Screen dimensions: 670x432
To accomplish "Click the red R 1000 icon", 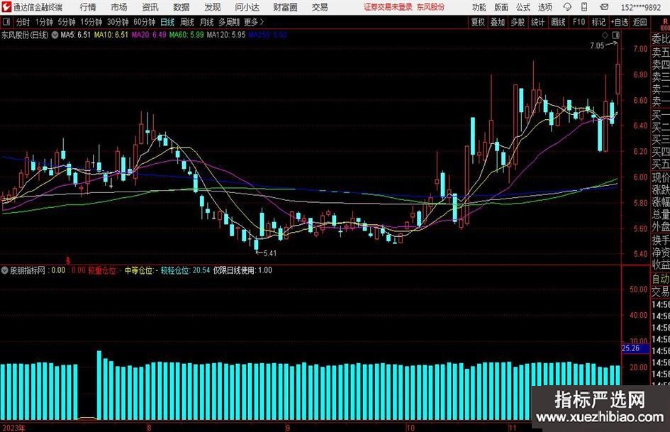I will pos(665,24).
